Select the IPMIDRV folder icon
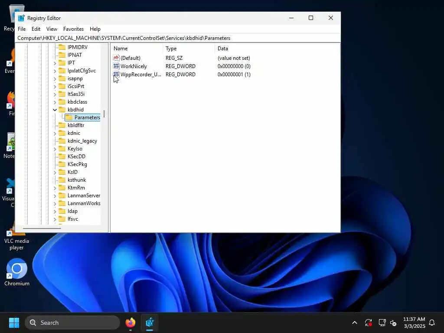Image resolution: width=444 pixels, height=333 pixels. pos(62,47)
